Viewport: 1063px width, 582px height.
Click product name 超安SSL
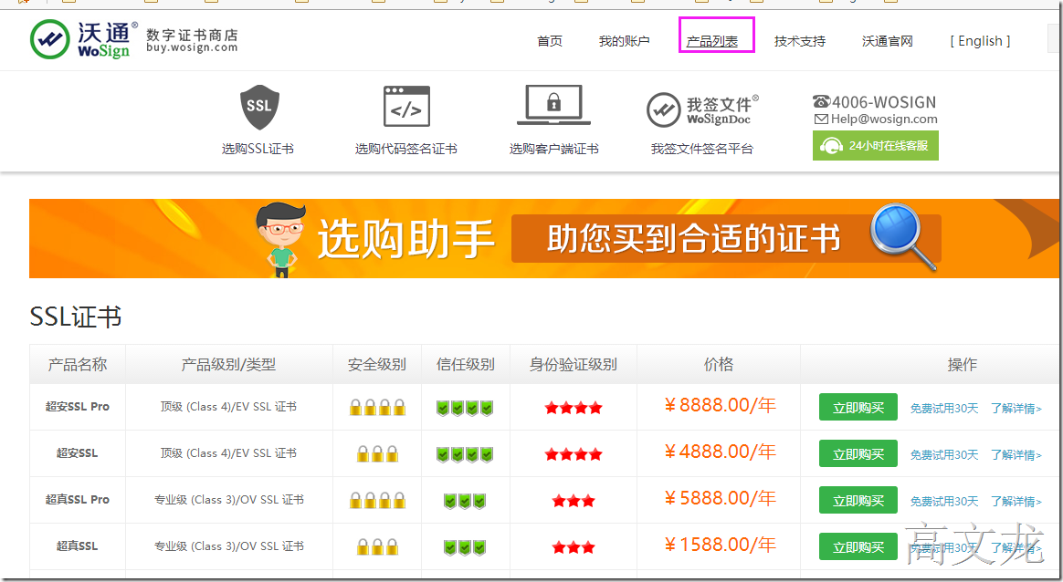coord(78,452)
